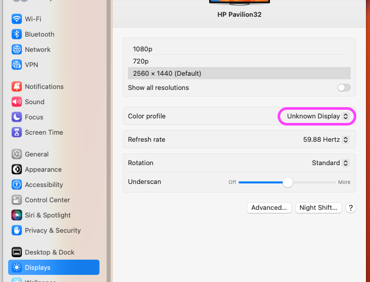Select the 720p resolution
The height and width of the screenshot is (282, 370).
coord(239,61)
